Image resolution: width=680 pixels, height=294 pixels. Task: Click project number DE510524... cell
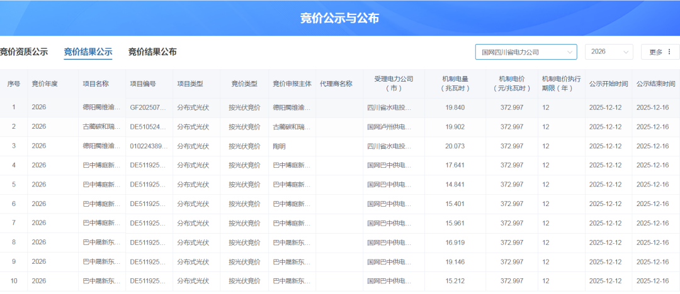[x=149, y=127]
